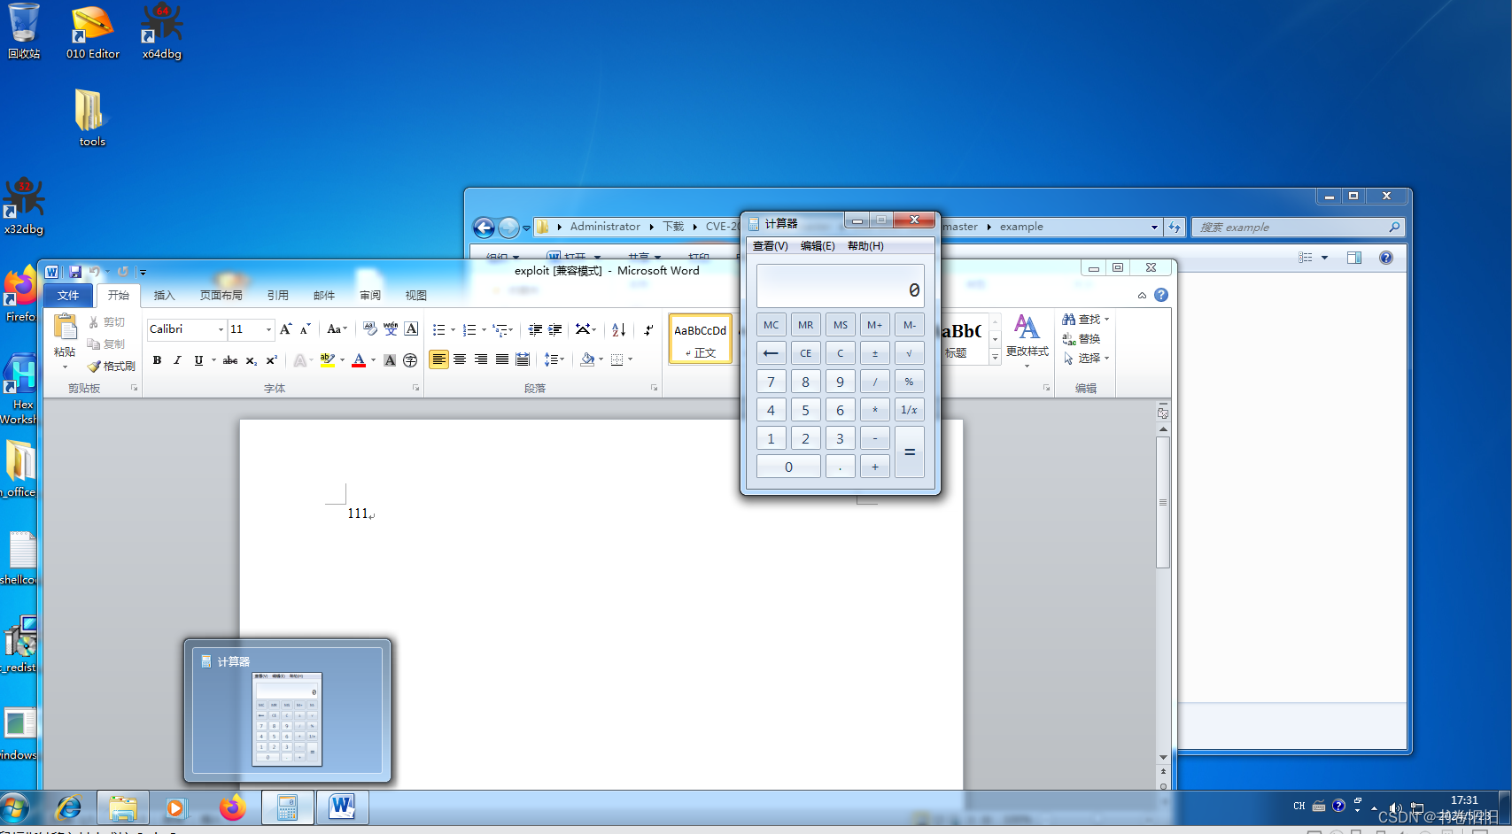Click the Paste clipboard icon in Word
The width and height of the screenshot is (1512, 834).
[65, 327]
